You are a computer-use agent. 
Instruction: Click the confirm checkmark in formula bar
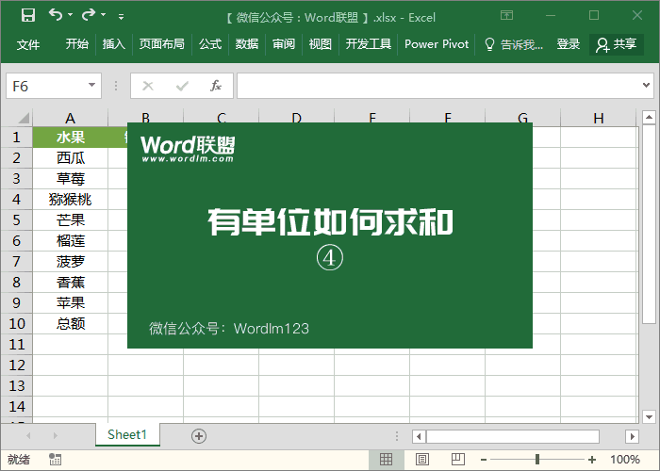pyautogui.click(x=182, y=87)
